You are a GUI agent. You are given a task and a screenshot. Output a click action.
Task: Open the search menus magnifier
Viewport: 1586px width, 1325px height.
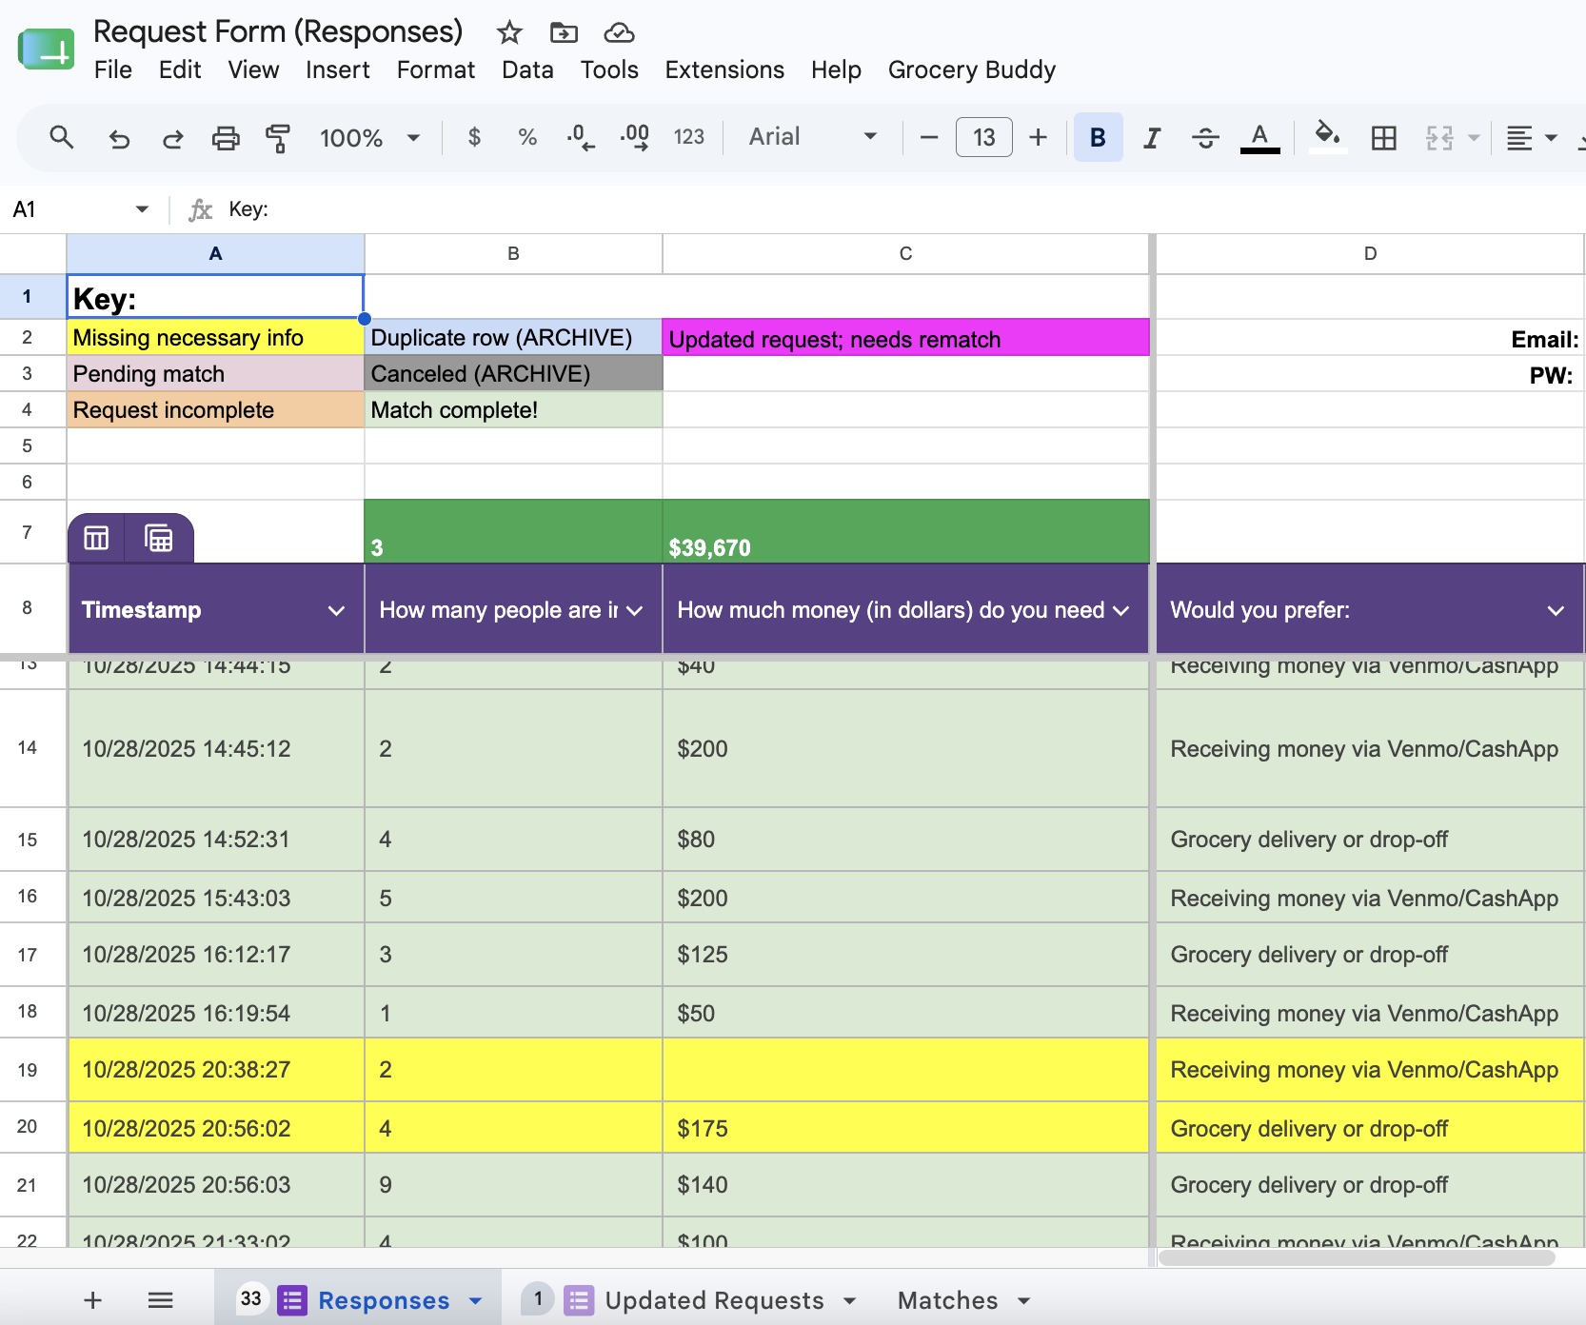click(x=62, y=137)
